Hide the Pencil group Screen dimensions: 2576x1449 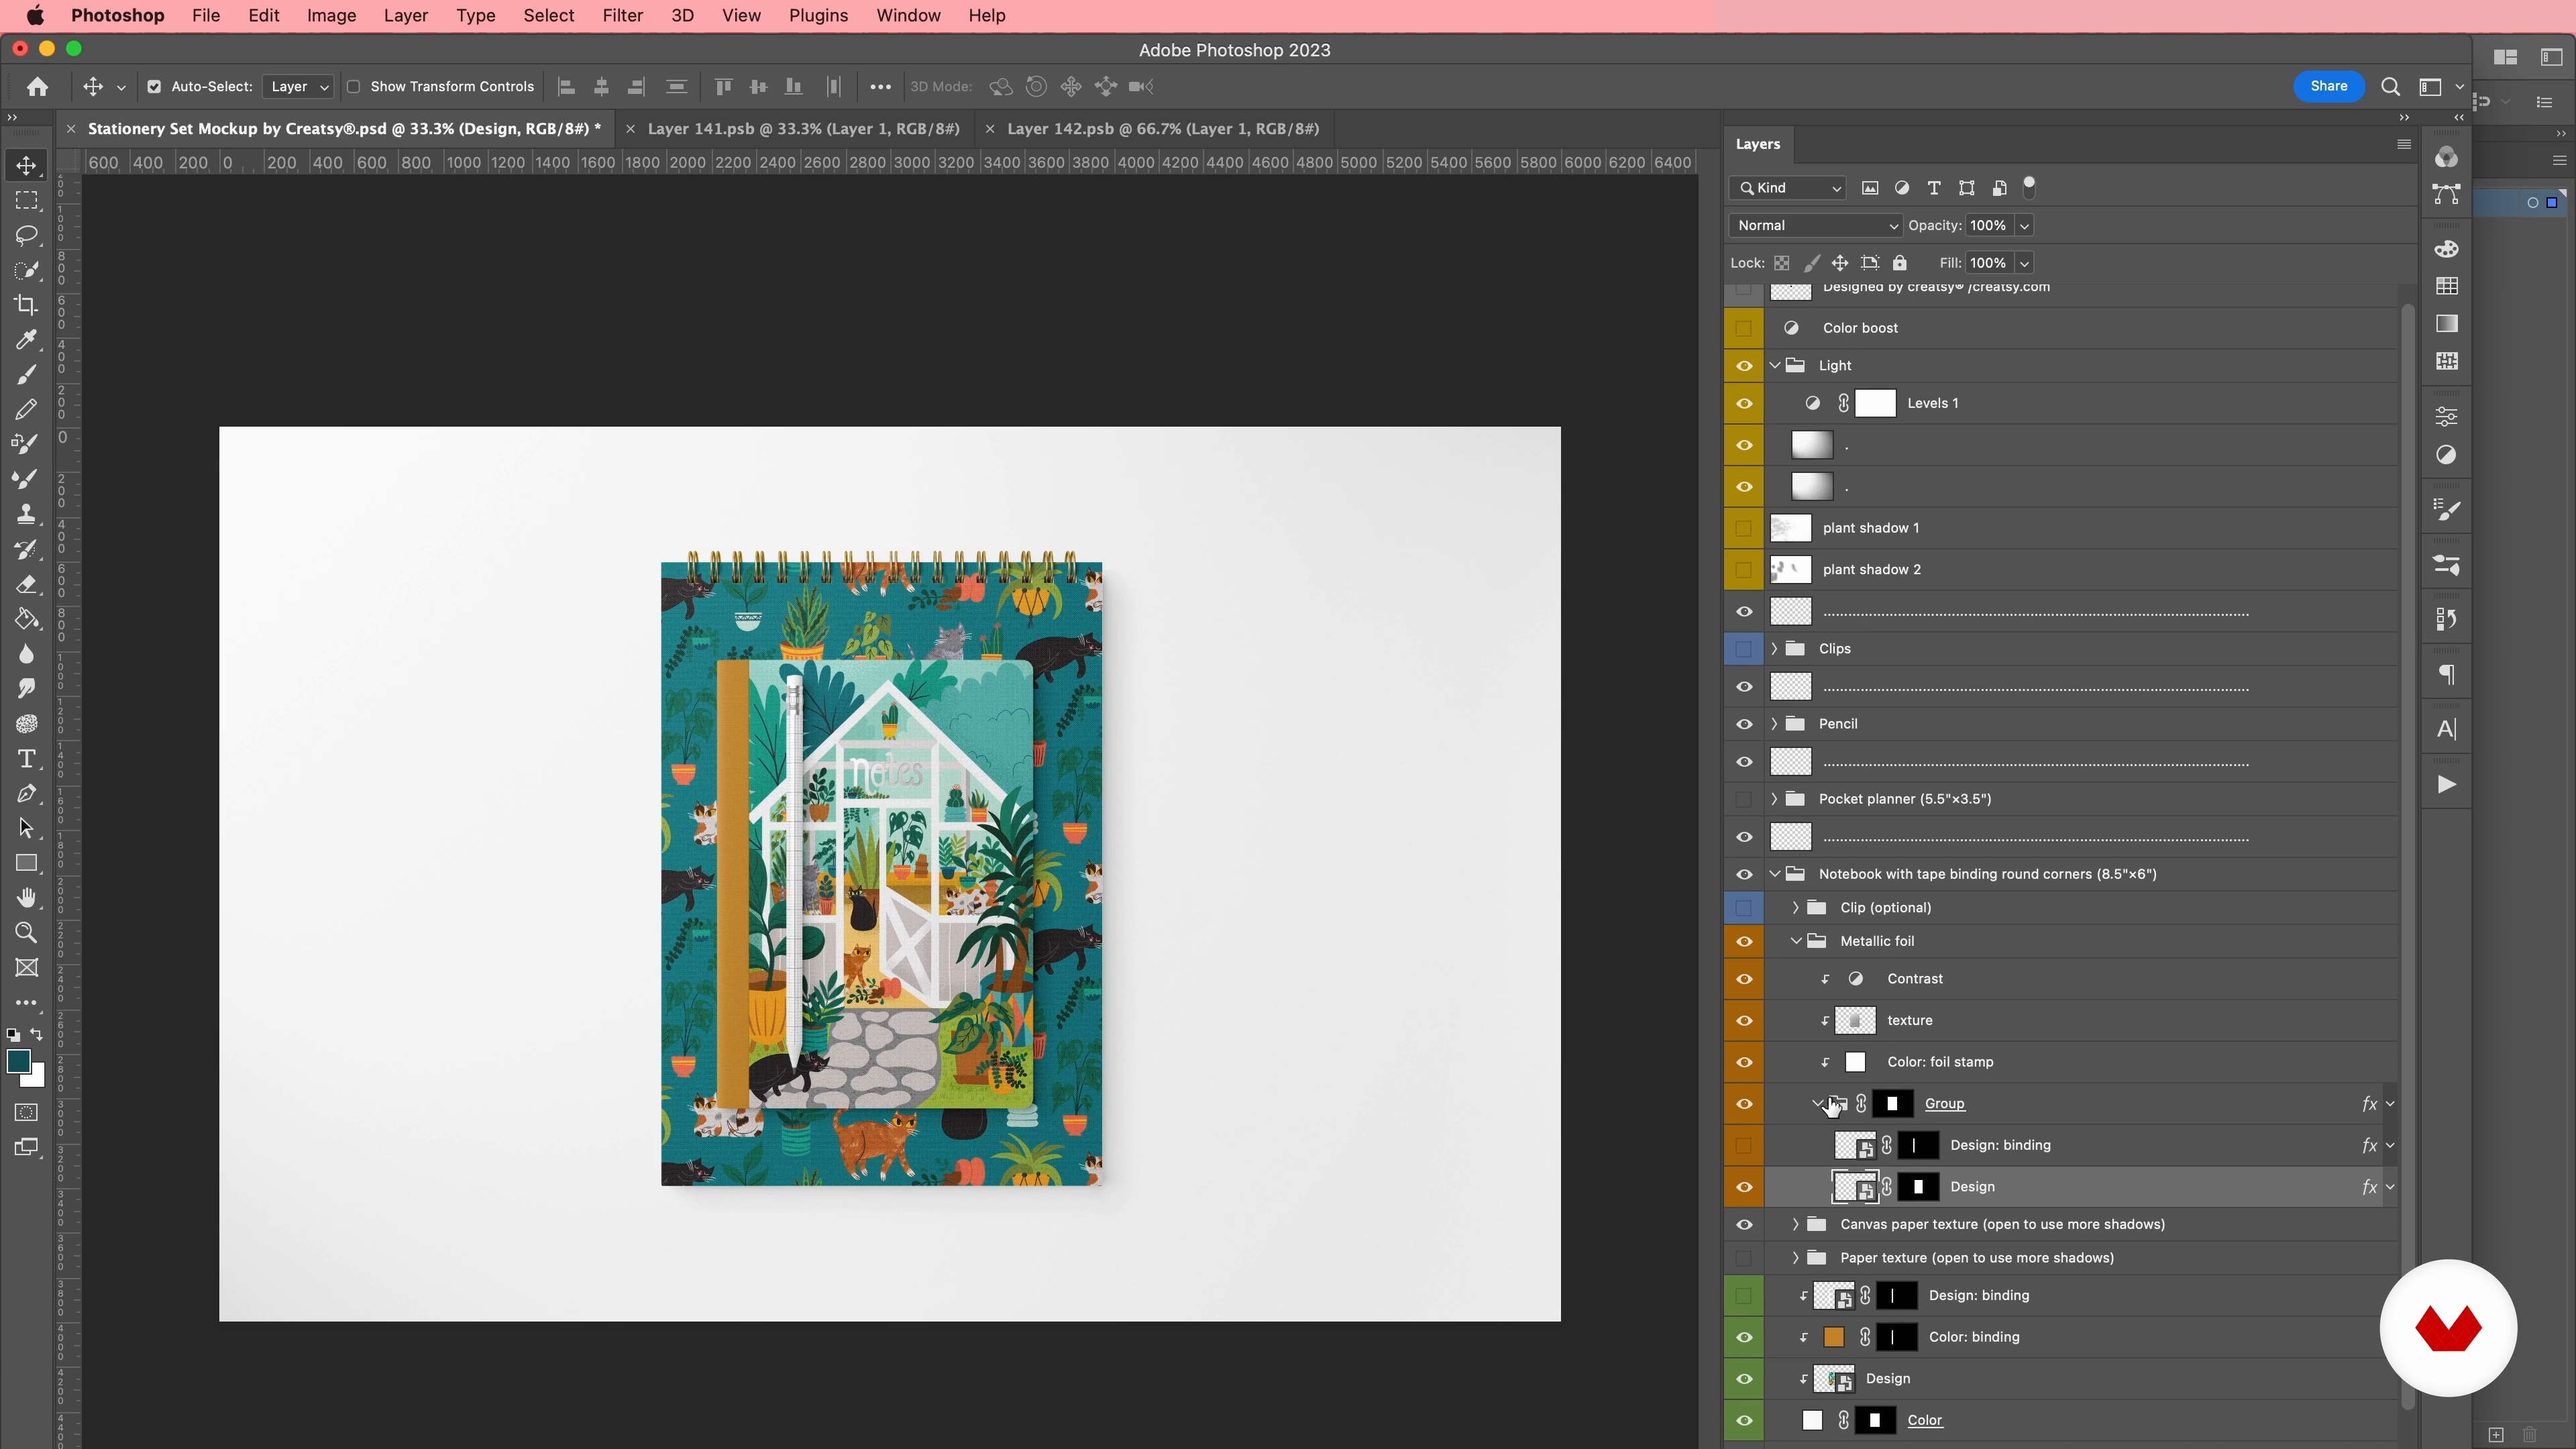(x=1745, y=724)
